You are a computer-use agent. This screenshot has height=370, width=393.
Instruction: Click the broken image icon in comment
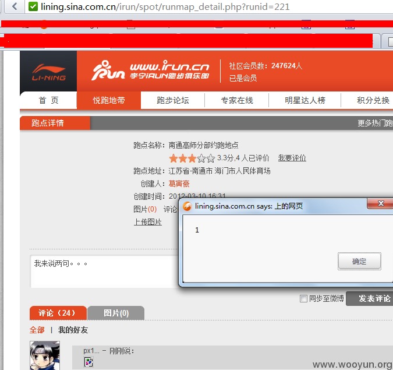(x=88, y=362)
